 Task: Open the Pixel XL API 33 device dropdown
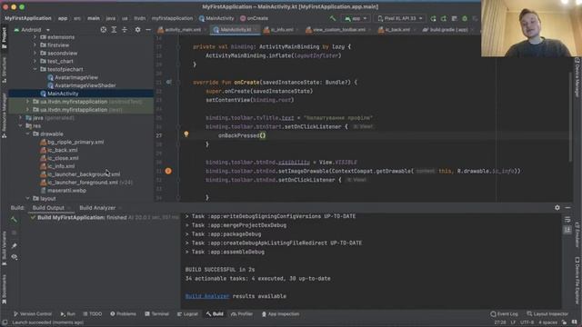[x=400, y=18]
